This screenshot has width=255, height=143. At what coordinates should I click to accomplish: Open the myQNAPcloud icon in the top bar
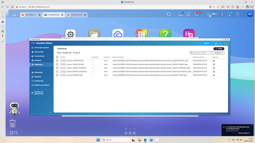click(x=250, y=14)
